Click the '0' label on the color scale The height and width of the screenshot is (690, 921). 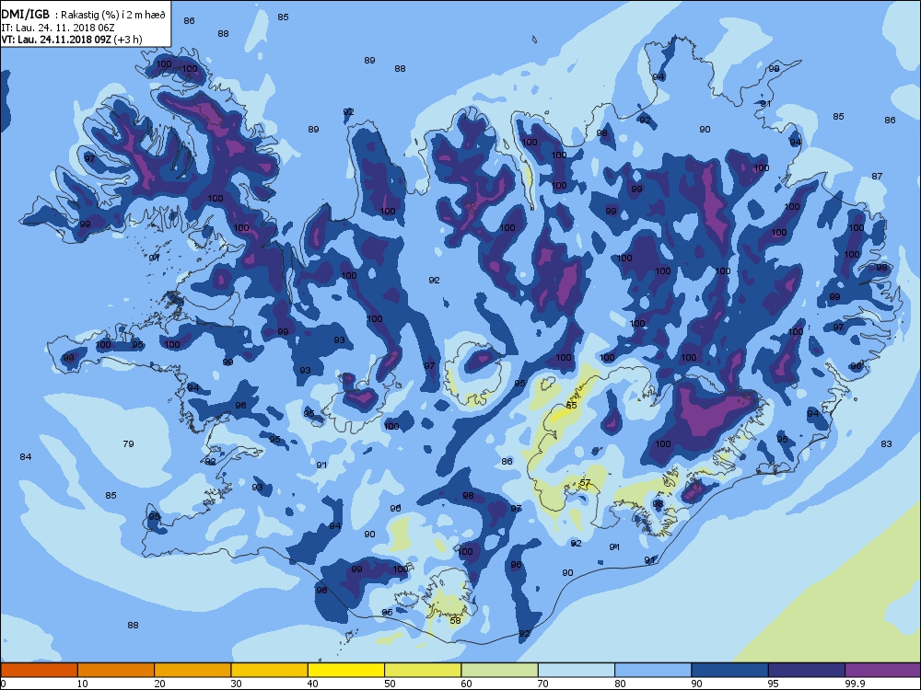point(4,684)
